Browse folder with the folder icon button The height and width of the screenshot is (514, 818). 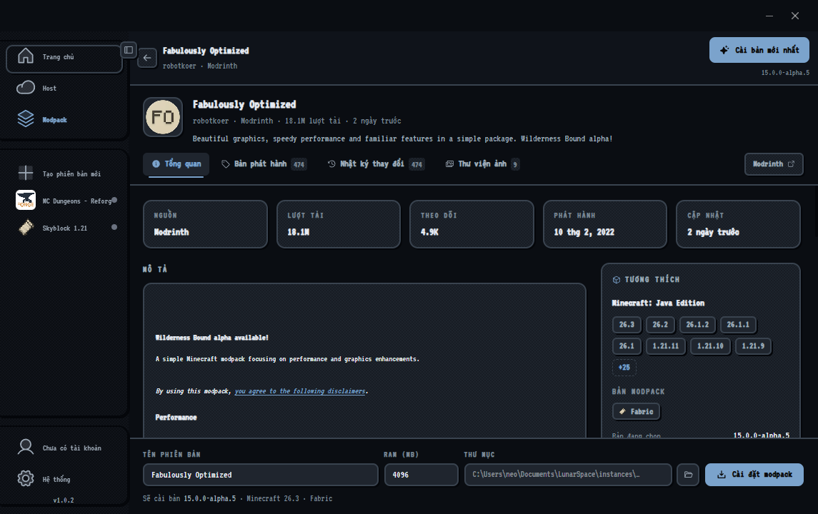pos(688,475)
